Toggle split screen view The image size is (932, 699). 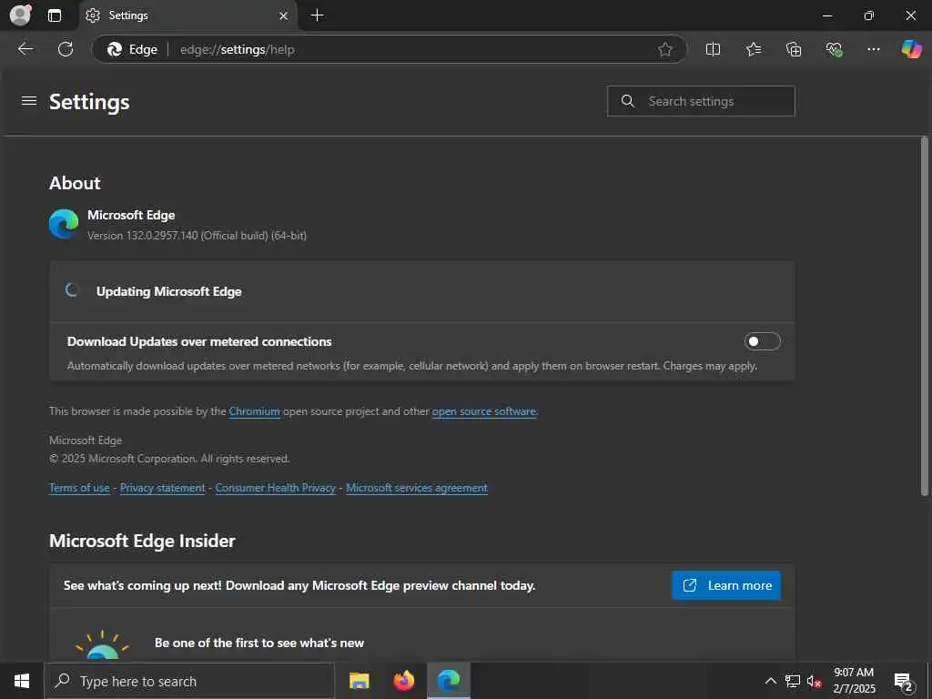click(713, 49)
